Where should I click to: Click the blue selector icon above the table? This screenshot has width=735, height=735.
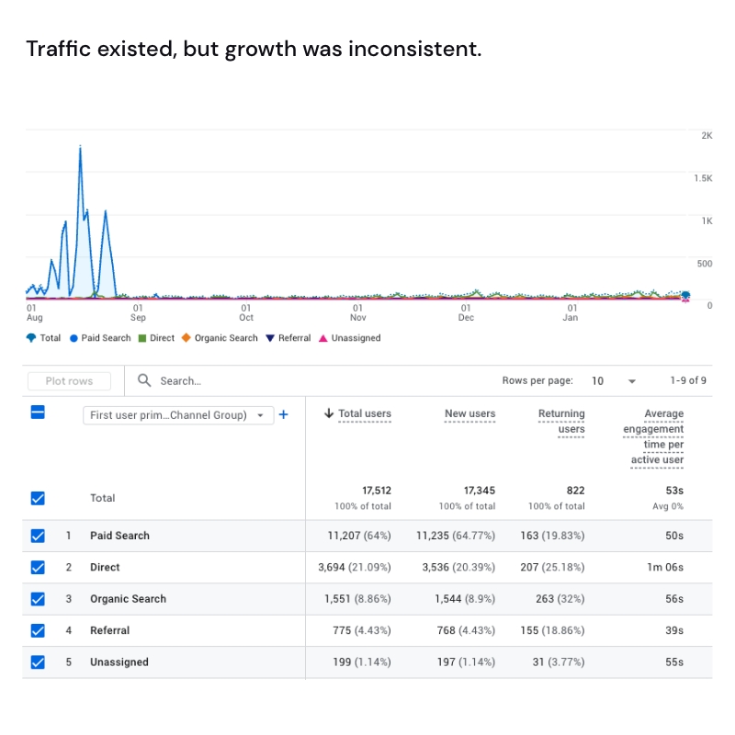pos(37,414)
